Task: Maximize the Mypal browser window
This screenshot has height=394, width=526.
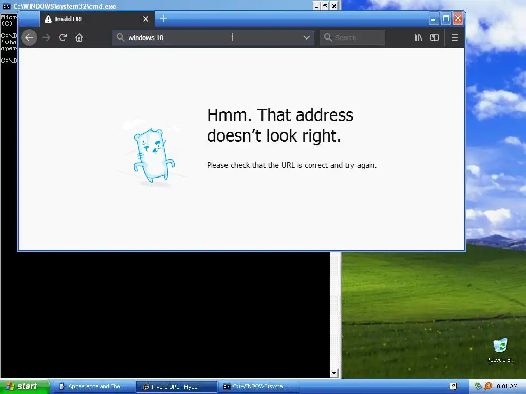Action: point(446,19)
